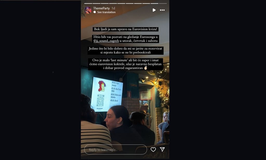Click the Reply to ivanmagla input field
The width and height of the screenshot is (266, 160).
tap(116, 149)
